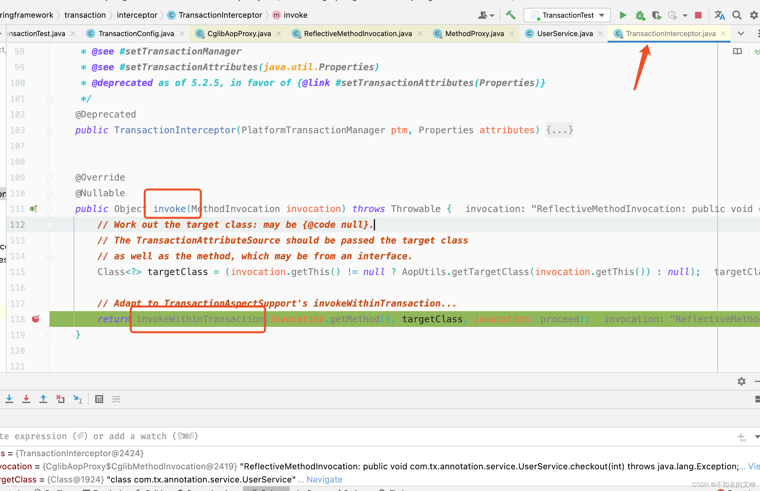760x491 pixels.
Task: Expand fold marker on line 103
Action: [49, 131]
